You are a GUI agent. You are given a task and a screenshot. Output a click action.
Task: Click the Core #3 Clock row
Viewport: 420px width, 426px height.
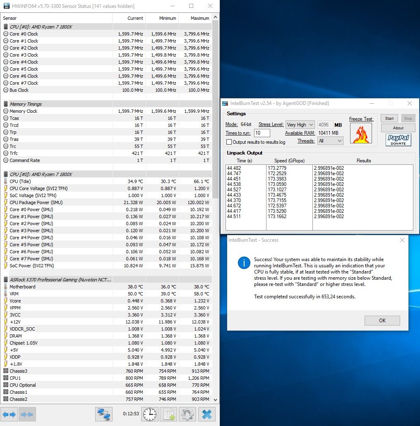106,55
